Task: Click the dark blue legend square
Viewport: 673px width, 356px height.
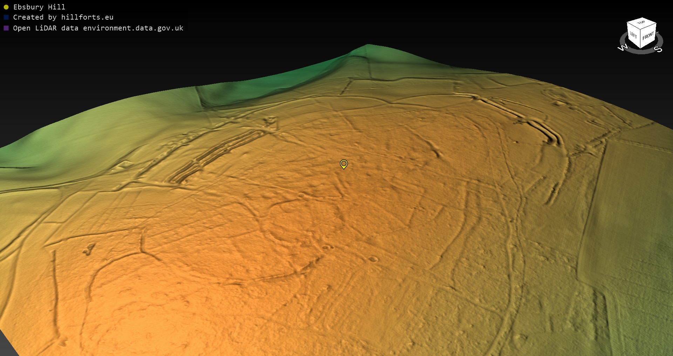Action: click(x=6, y=17)
